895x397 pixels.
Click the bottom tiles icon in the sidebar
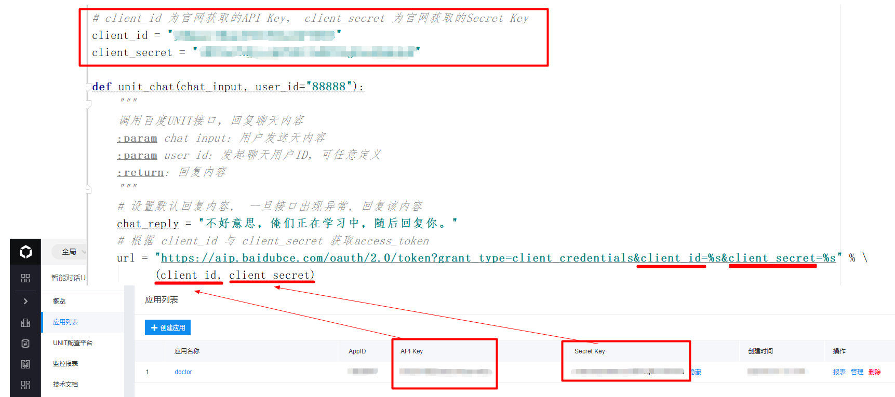click(x=25, y=385)
